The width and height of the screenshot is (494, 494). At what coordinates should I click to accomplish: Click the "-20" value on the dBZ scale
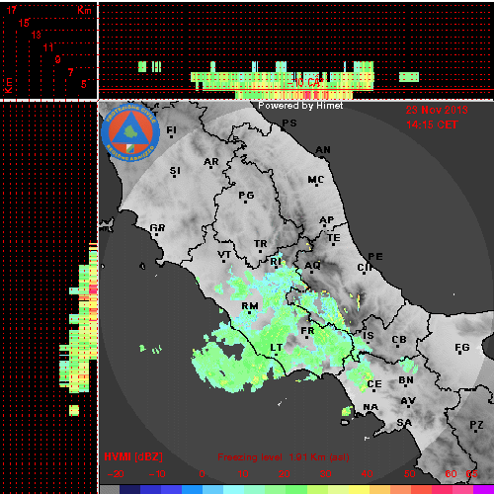(x=116, y=474)
